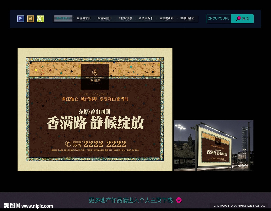Click the pink magnifier search icon
The width and height of the screenshot is (271, 211).
pos(238,18)
